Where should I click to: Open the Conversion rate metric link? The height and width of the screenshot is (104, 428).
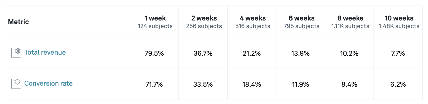point(48,83)
